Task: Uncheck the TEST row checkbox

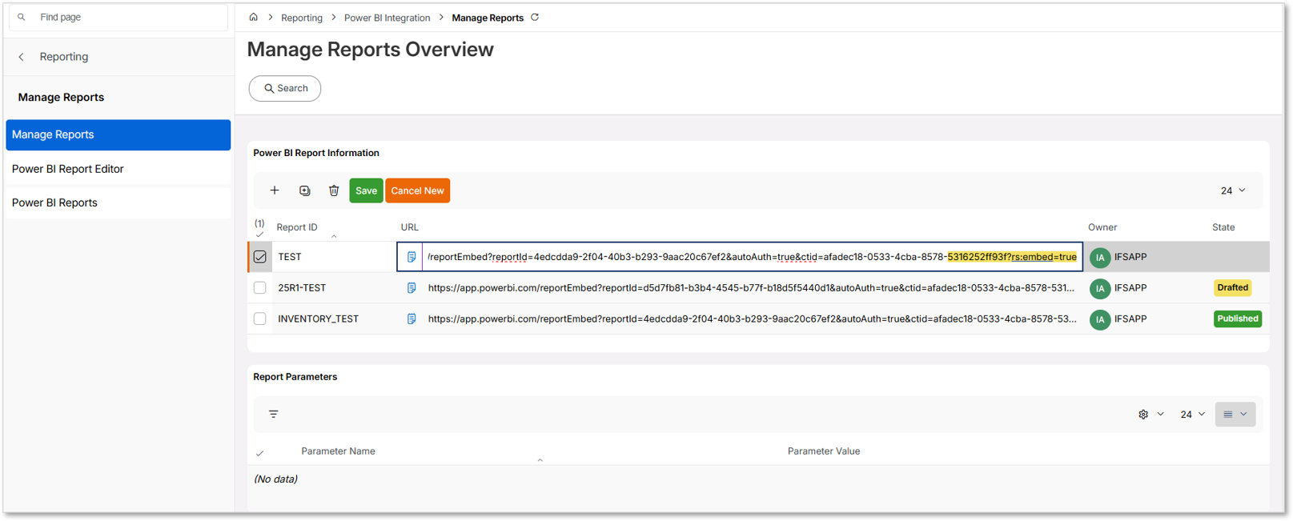Action: pos(260,257)
